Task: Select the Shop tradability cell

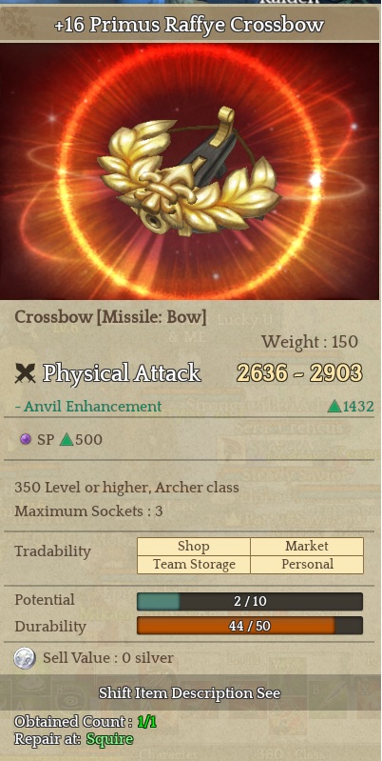Action: pyautogui.click(x=194, y=547)
